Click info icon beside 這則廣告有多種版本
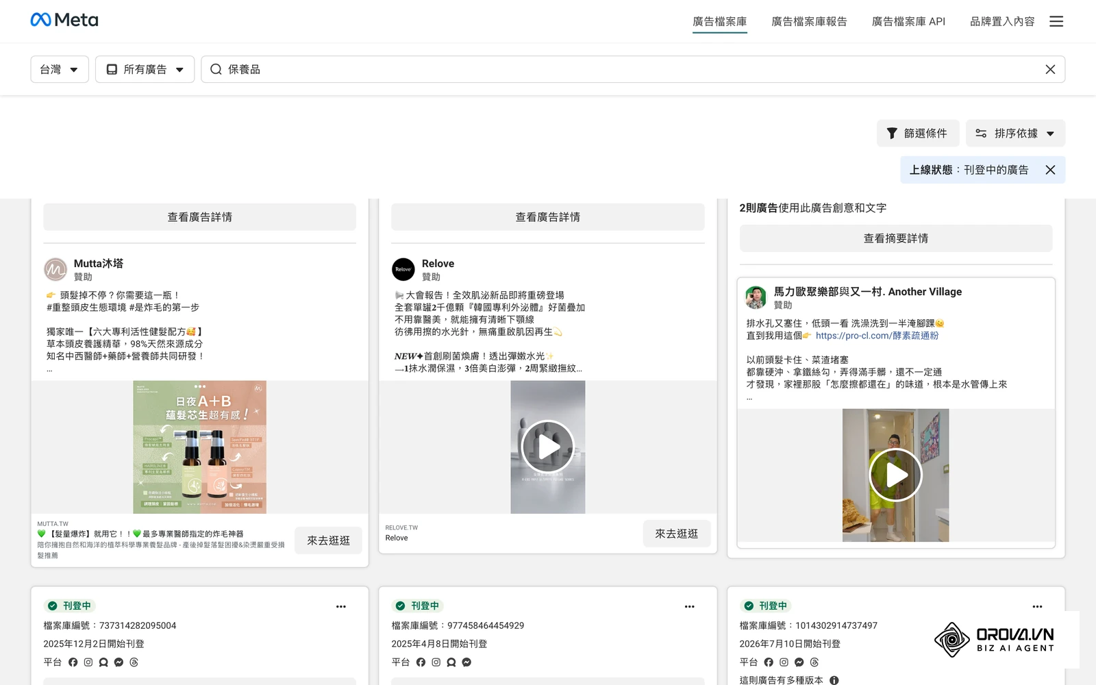 coord(834,680)
